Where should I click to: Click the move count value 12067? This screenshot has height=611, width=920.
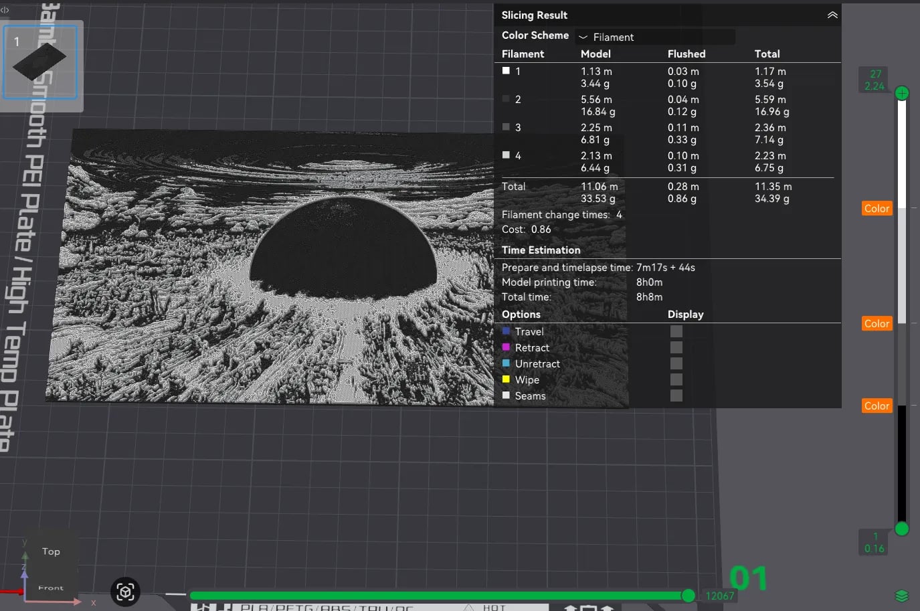[720, 596]
